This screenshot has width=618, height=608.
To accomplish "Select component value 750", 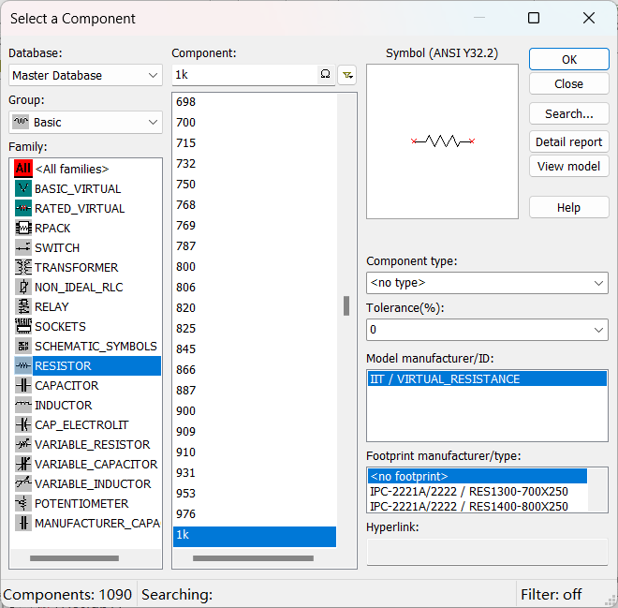I will coord(255,185).
